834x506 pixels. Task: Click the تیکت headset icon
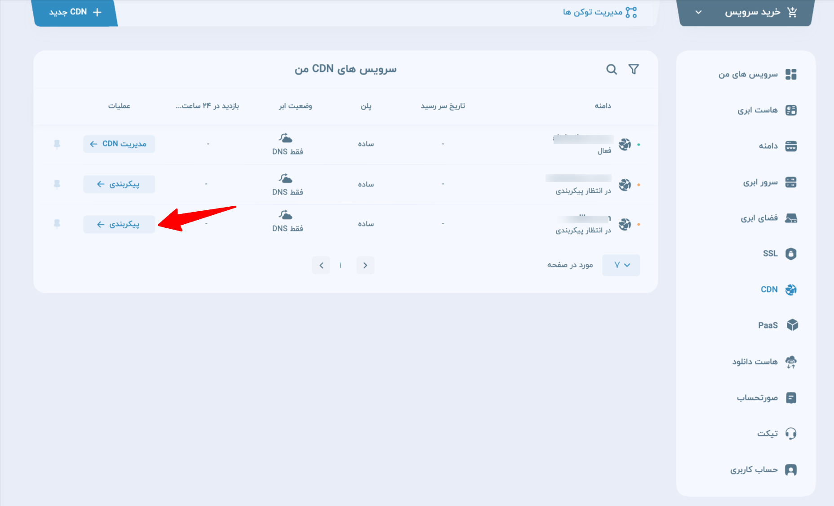pyautogui.click(x=791, y=433)
